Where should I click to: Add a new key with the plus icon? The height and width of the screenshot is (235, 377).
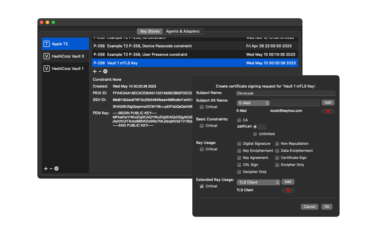(95, 71)
